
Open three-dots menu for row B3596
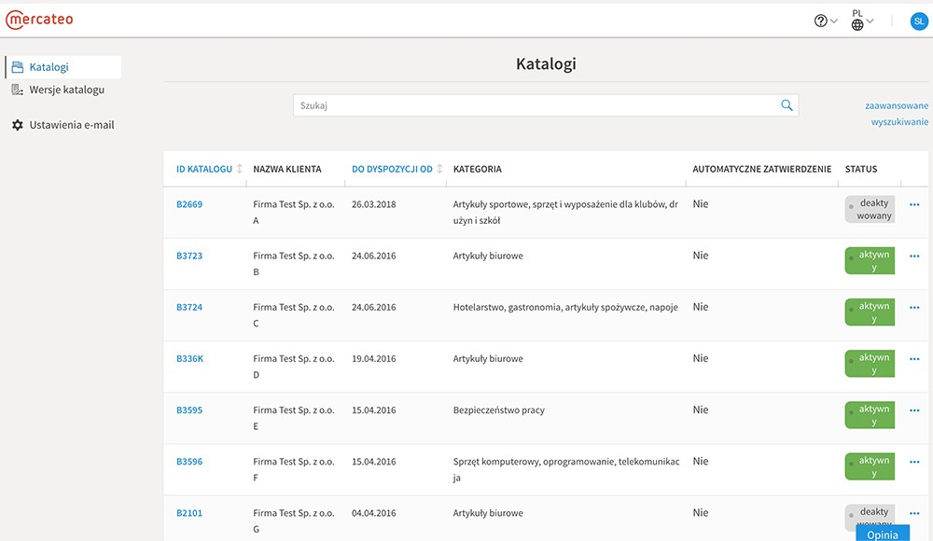(914, 462)
